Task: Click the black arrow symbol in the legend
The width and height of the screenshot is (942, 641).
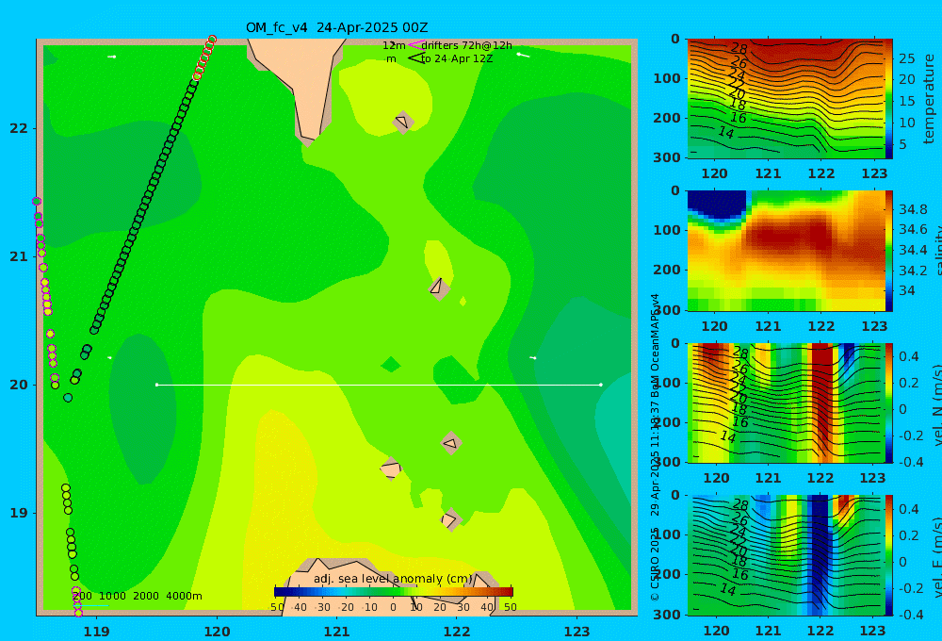Action: (416, 58)
